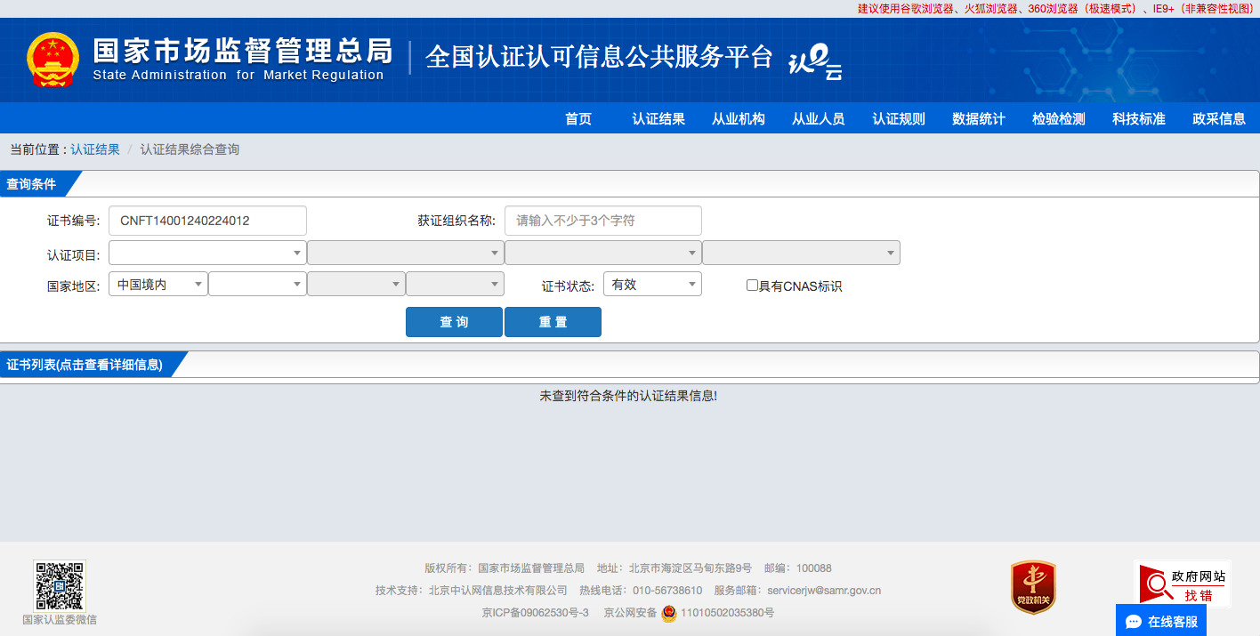Screen dimensions: 1260x636
Task: Open the 中国境内 country dropdown
Action: coord(158,285)
